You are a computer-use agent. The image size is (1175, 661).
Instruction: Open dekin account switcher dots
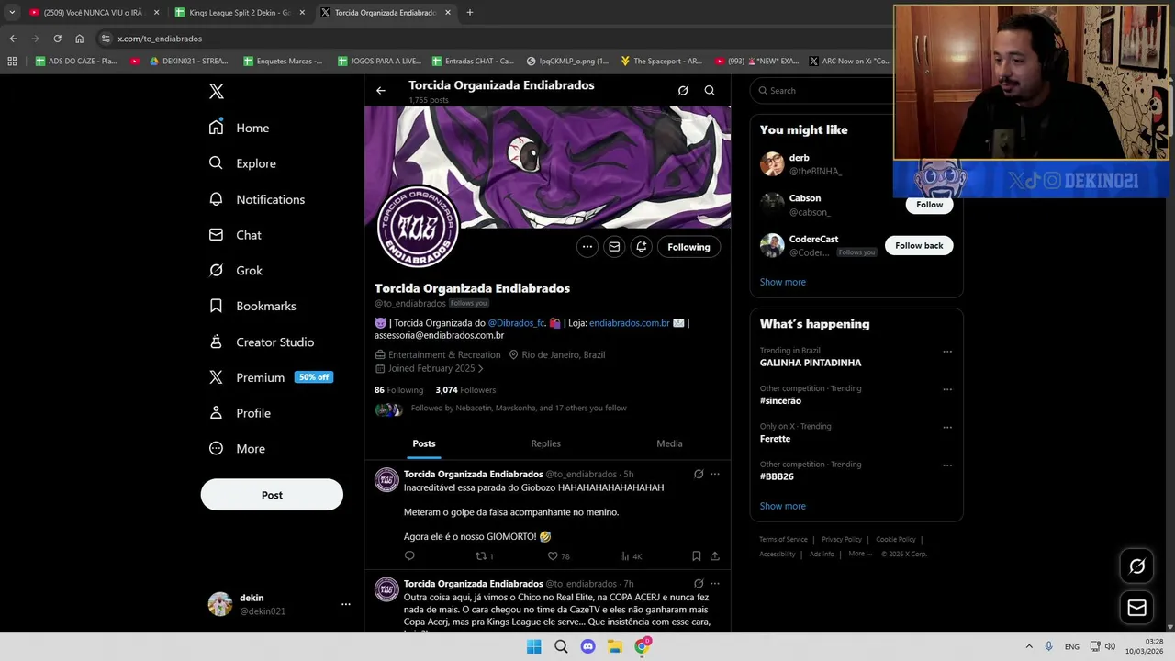[x=346, y=604]
